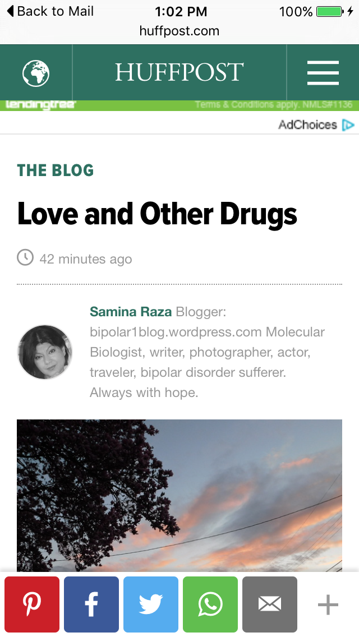This screenshot has width=359, height=637.
Task: Share article on Facebook
Action: pos(91,604)
